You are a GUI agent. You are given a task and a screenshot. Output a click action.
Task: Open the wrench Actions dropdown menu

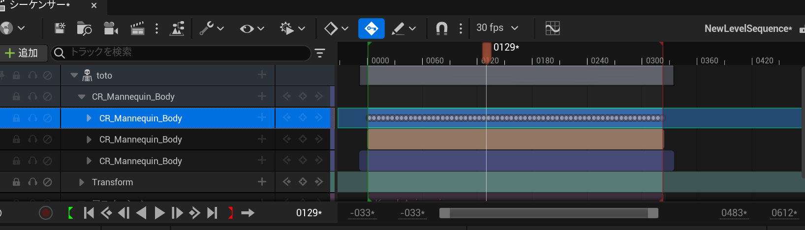212,29
